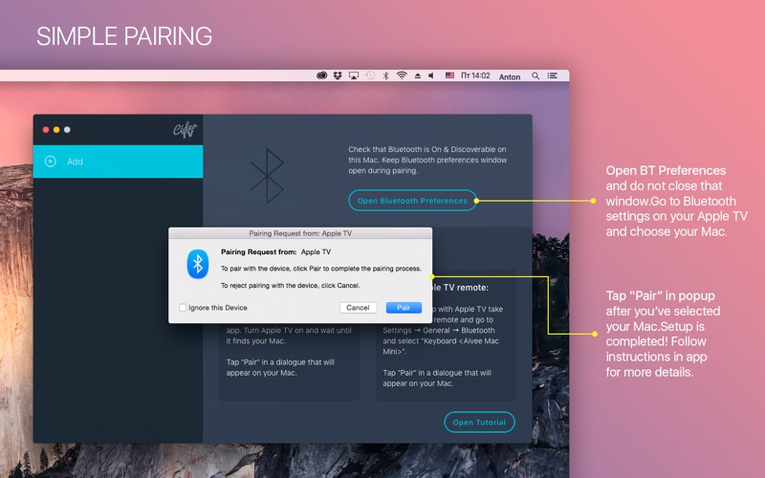Click the plus icon beside Add
This screenshot has height=478, width=765.
coord(51,162)
